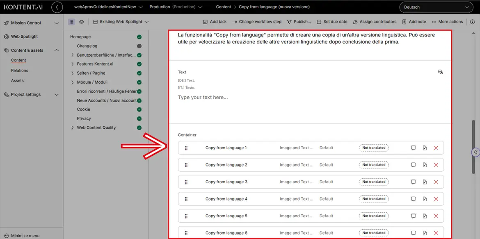The image size is (480, 239).
Task: Expand the right sidebar with double-chevron button
Action: tap(475, 152)
